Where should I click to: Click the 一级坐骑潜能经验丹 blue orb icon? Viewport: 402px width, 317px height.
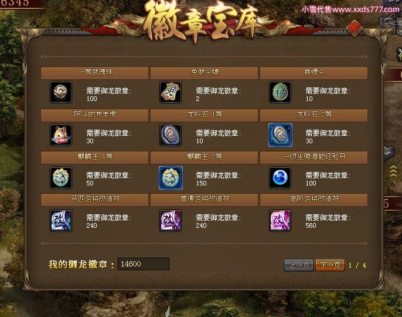tap(280, 178)
